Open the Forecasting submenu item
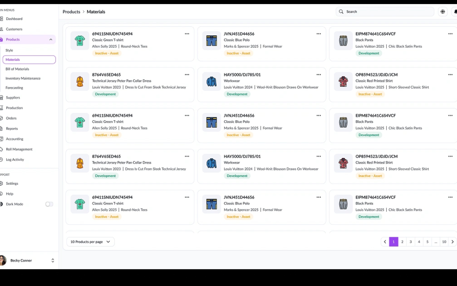 click(x=14, y=88)
